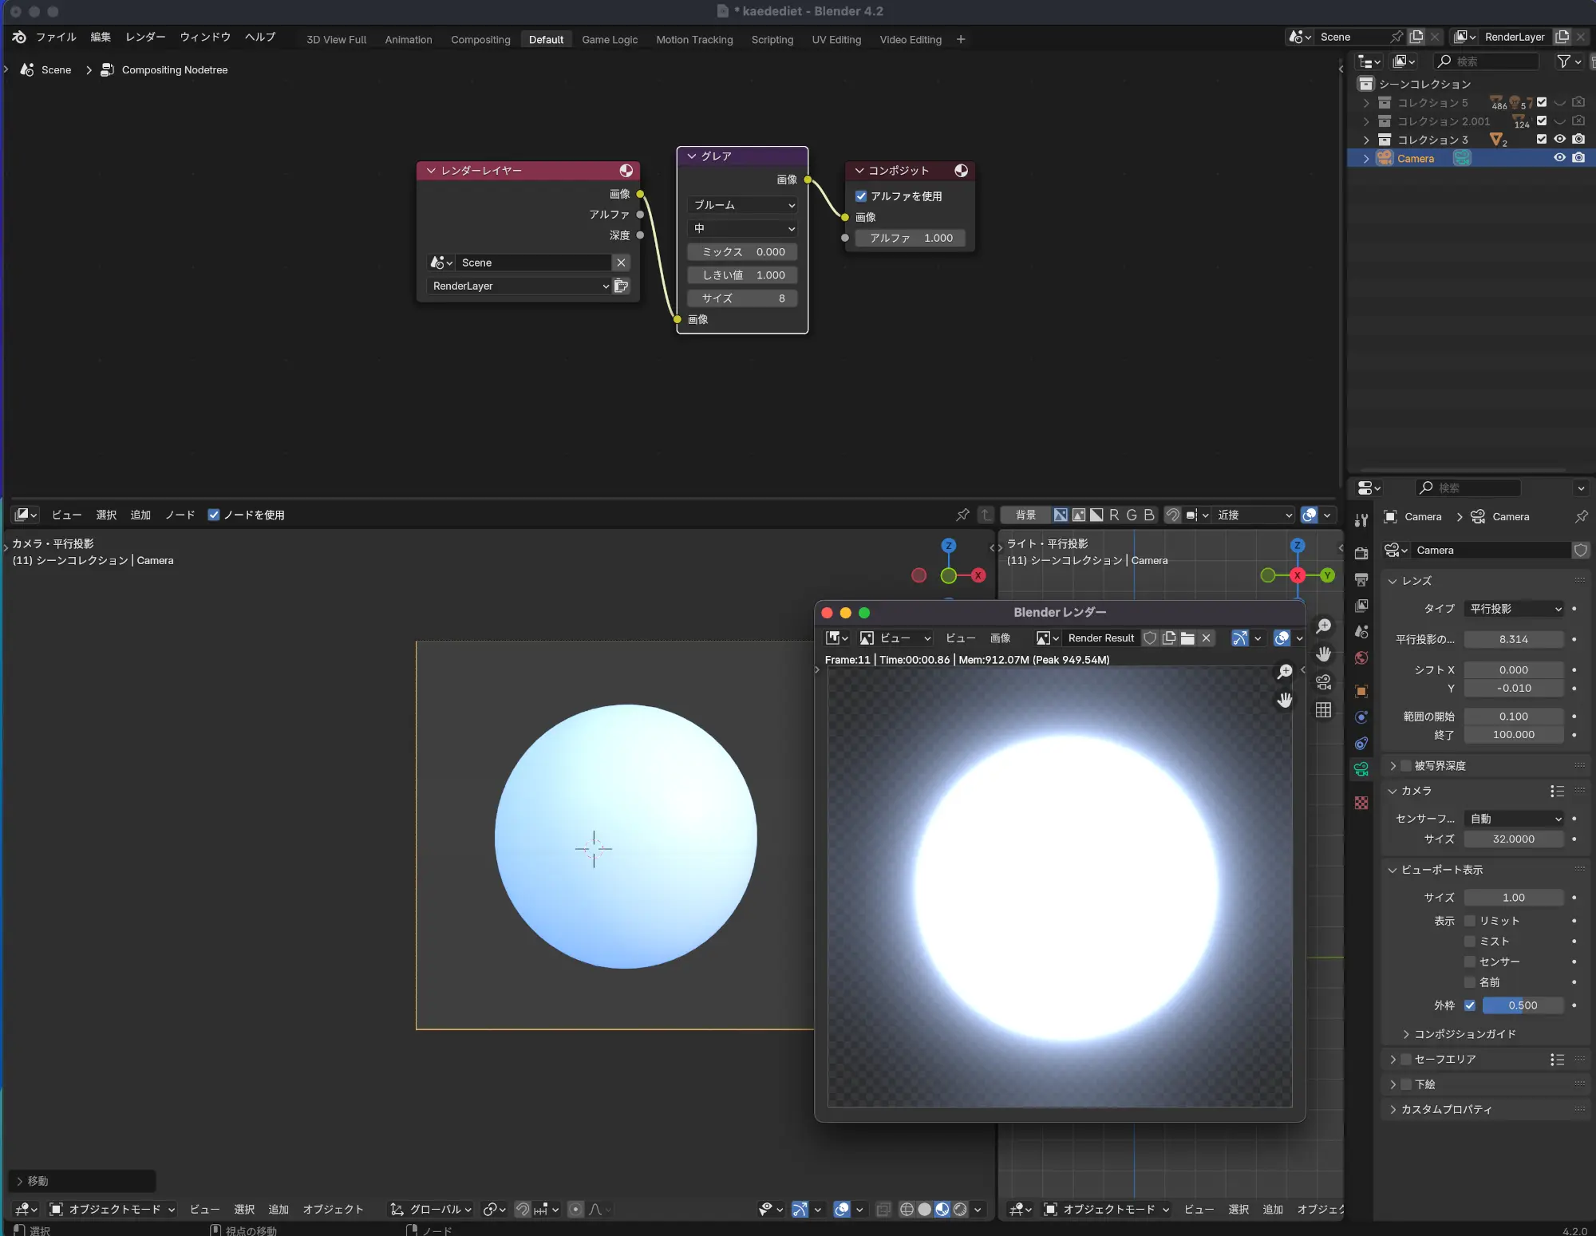This screenshot has width=1596, height=1236.
Task: Switch to the UV Editing workspace tab
Action: coord(836,39)
